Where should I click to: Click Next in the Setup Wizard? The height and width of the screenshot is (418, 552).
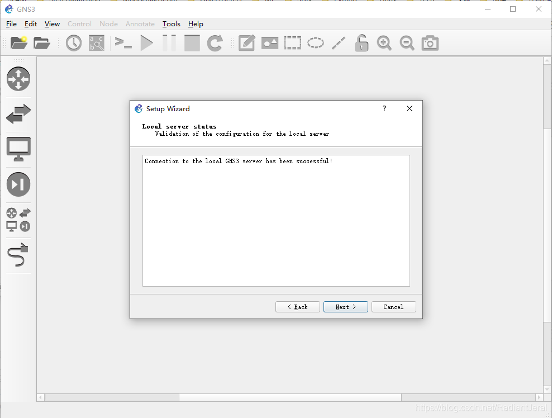coord(346,307)
